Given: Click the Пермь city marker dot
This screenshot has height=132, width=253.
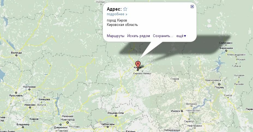Looking at the screenshot, I should click(x=219, y=84).
